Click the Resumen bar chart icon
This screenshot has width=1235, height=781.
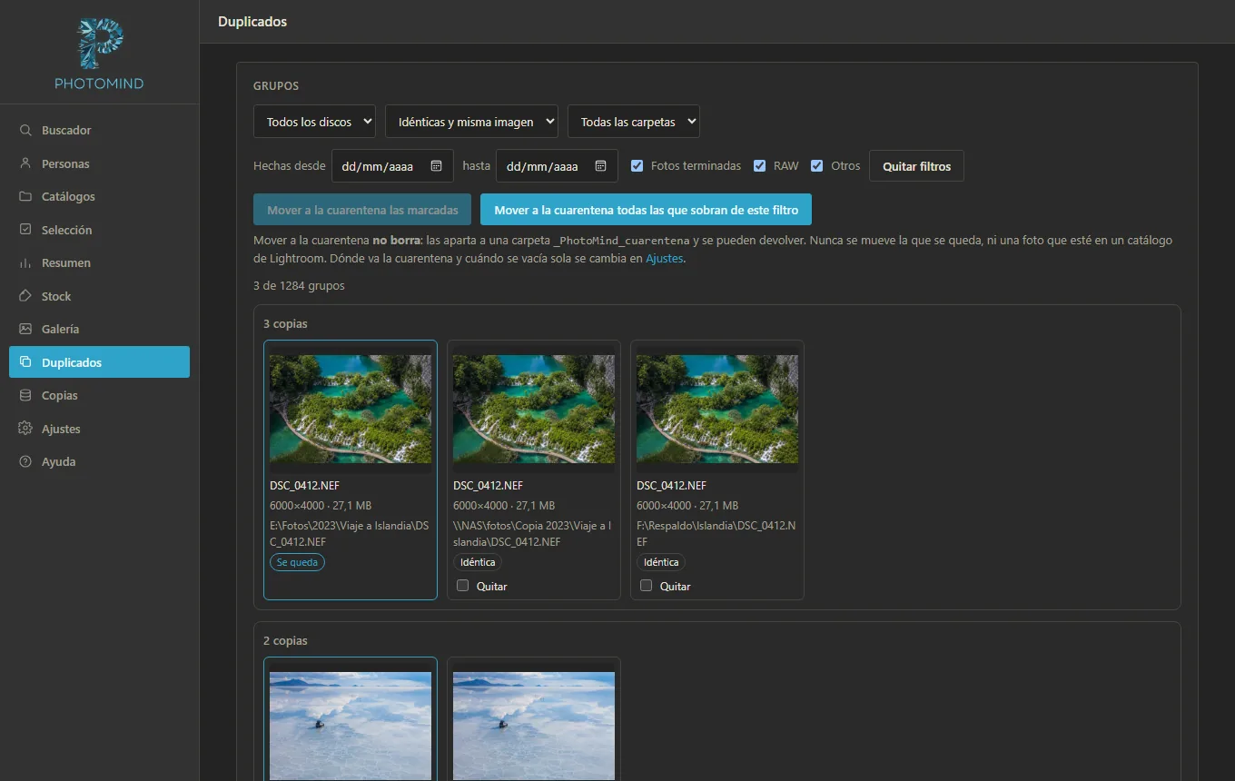click(25, 263)
